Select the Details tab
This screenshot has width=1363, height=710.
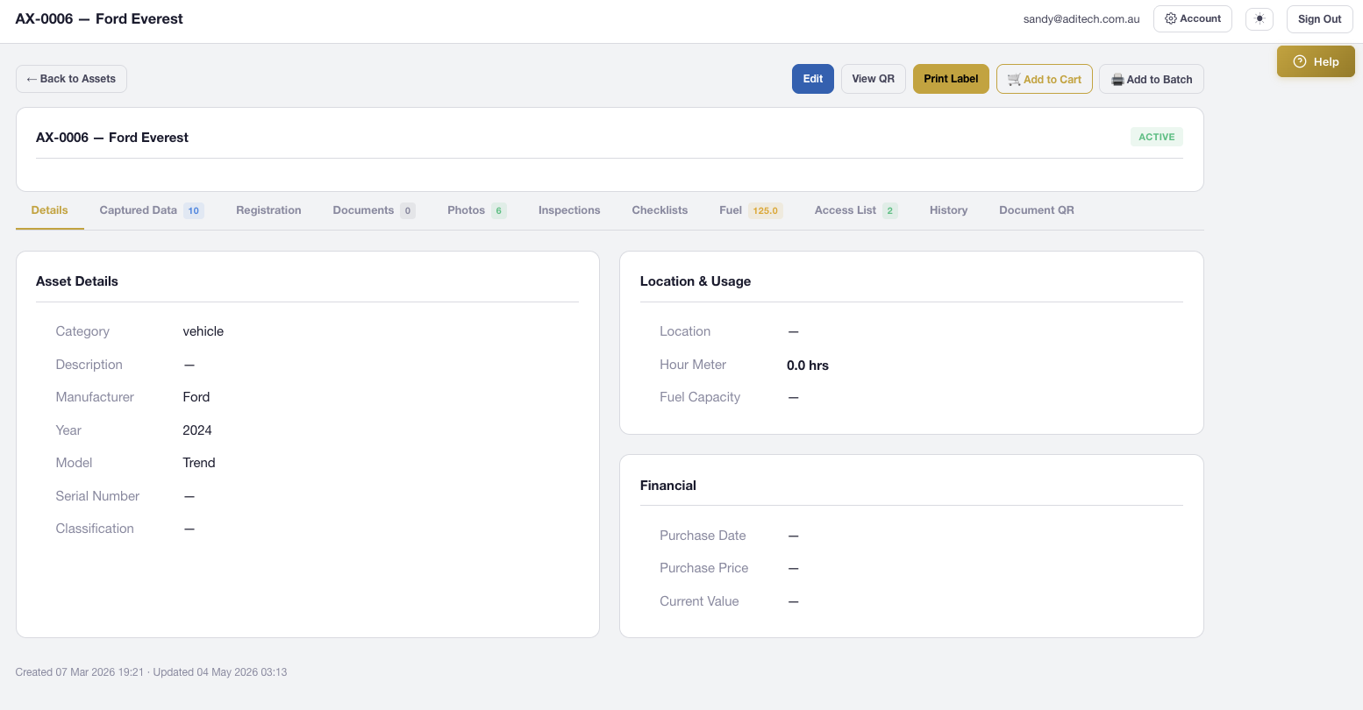(x=49, y=210)
